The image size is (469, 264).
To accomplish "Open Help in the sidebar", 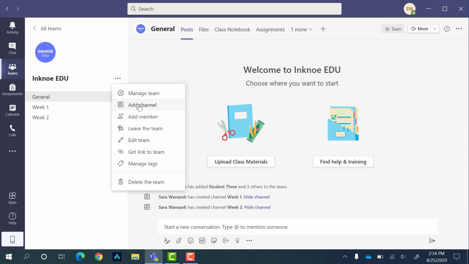I will (13, 218).
